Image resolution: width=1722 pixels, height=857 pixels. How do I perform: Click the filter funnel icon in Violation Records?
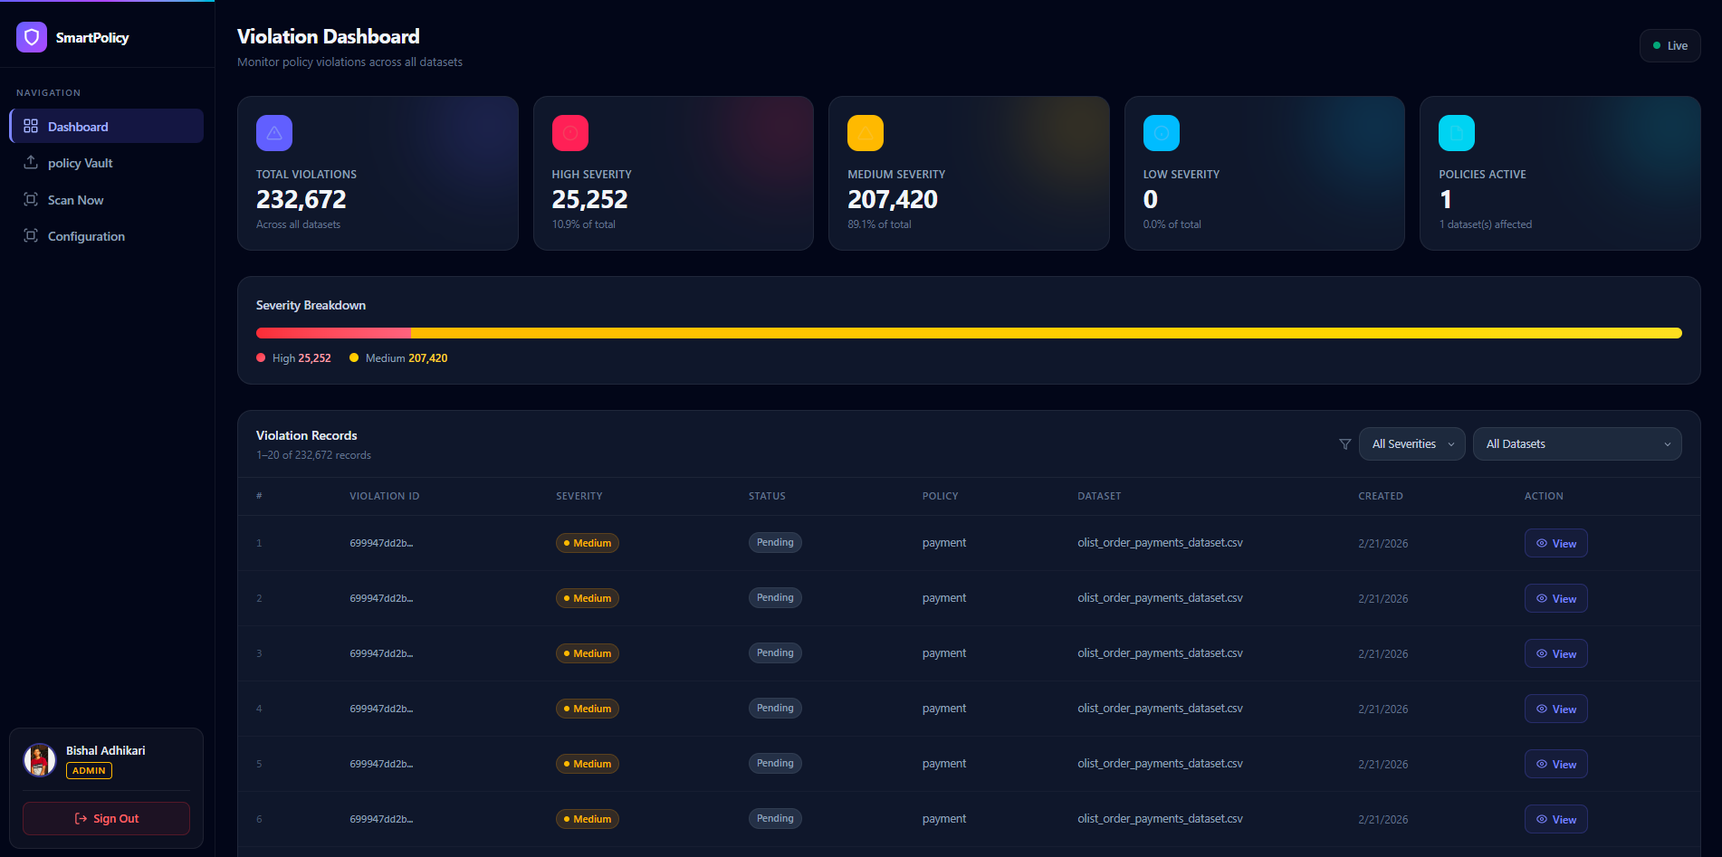tap(1344, 444)
